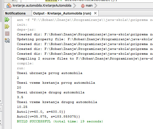Click the Auto1{v=40.0, s=400.0}} output line

pyautogui.click(x=41, y=112)
